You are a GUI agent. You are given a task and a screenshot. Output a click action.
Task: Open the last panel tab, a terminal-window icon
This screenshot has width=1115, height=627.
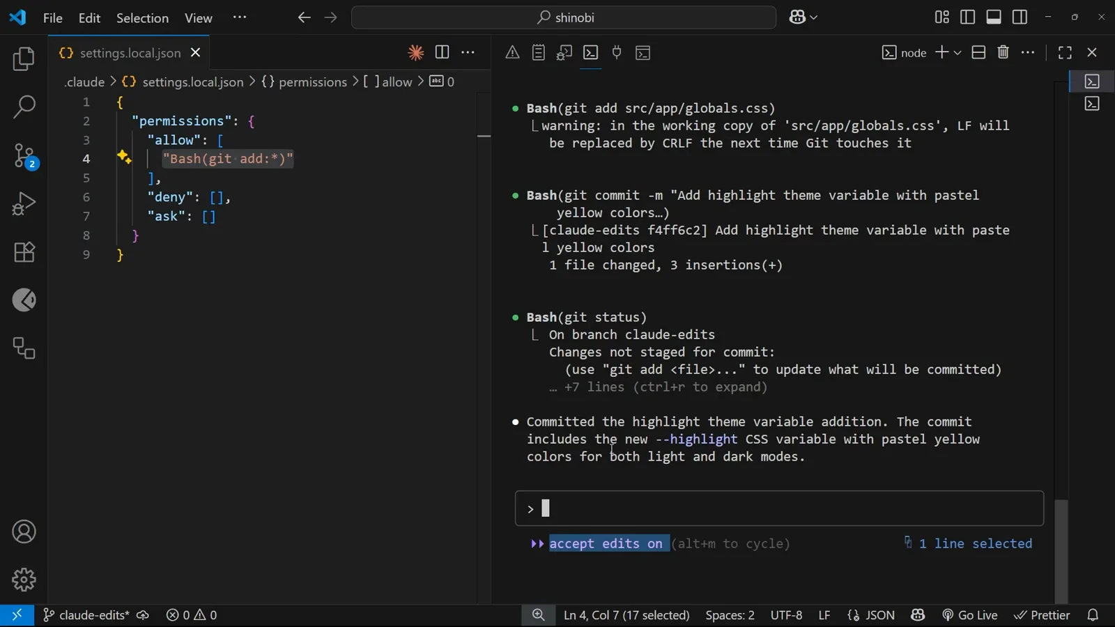click(x=643, y=52)
